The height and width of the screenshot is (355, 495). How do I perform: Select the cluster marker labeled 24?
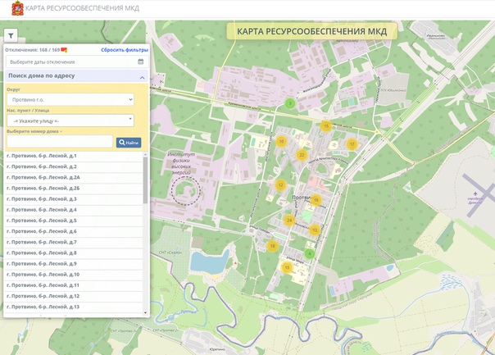pos(289,221)
